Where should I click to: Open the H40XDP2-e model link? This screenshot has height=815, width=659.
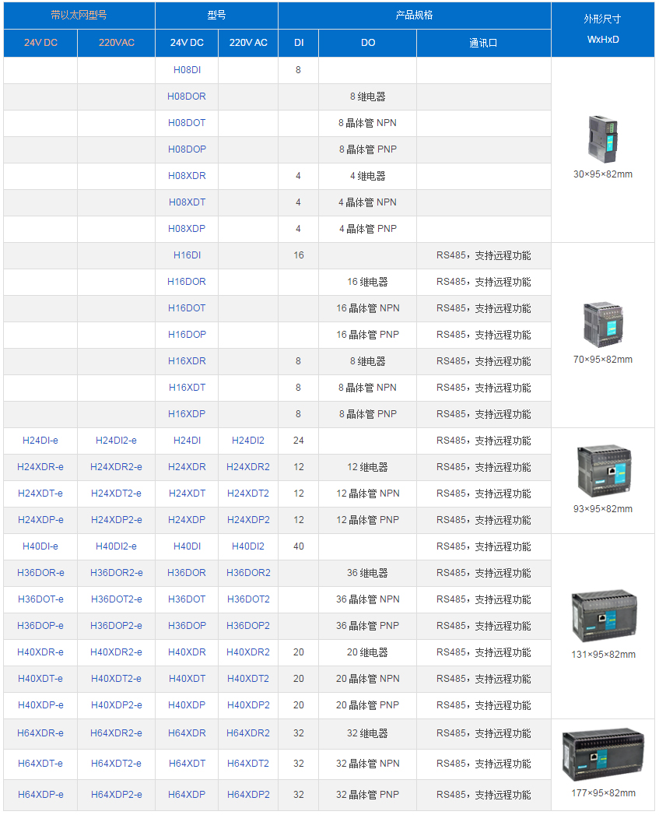pos(116,705)
